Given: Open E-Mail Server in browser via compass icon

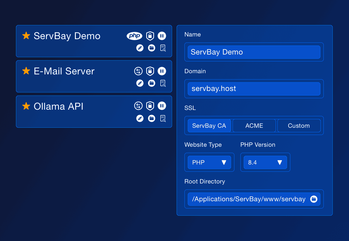Looking at the screenshot, I should point(140,83).
